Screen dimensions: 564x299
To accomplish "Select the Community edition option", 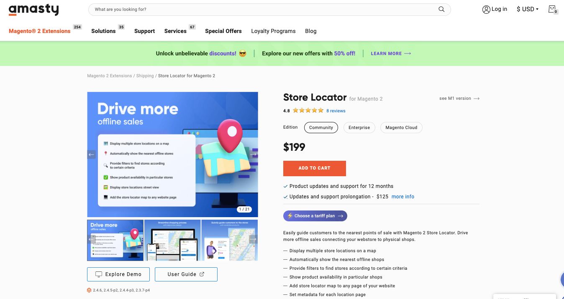I will 321,127.
